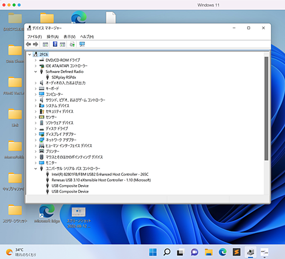Click the mouse pointing devices icon

click(42, 157)
